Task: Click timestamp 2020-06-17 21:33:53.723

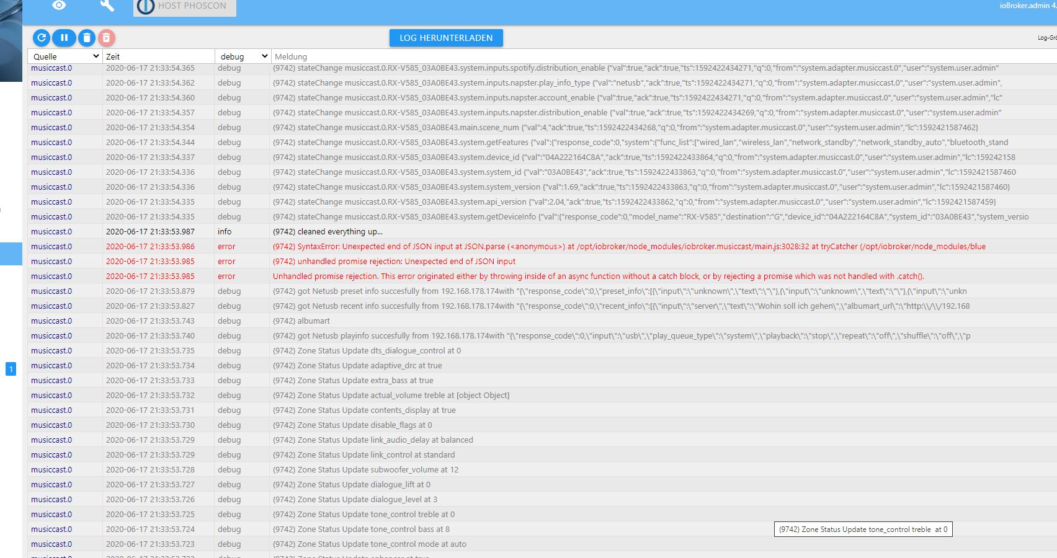Action: coord(150,544)
